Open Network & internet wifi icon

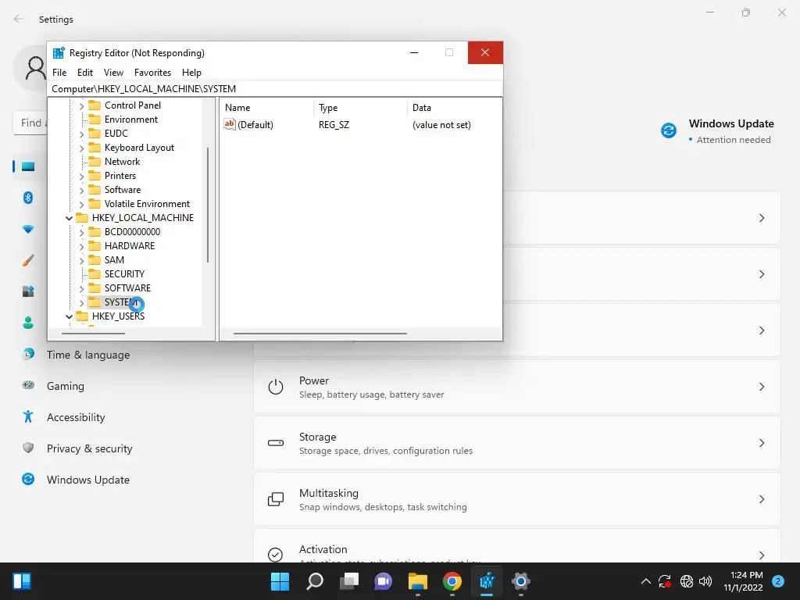point(28,229)
